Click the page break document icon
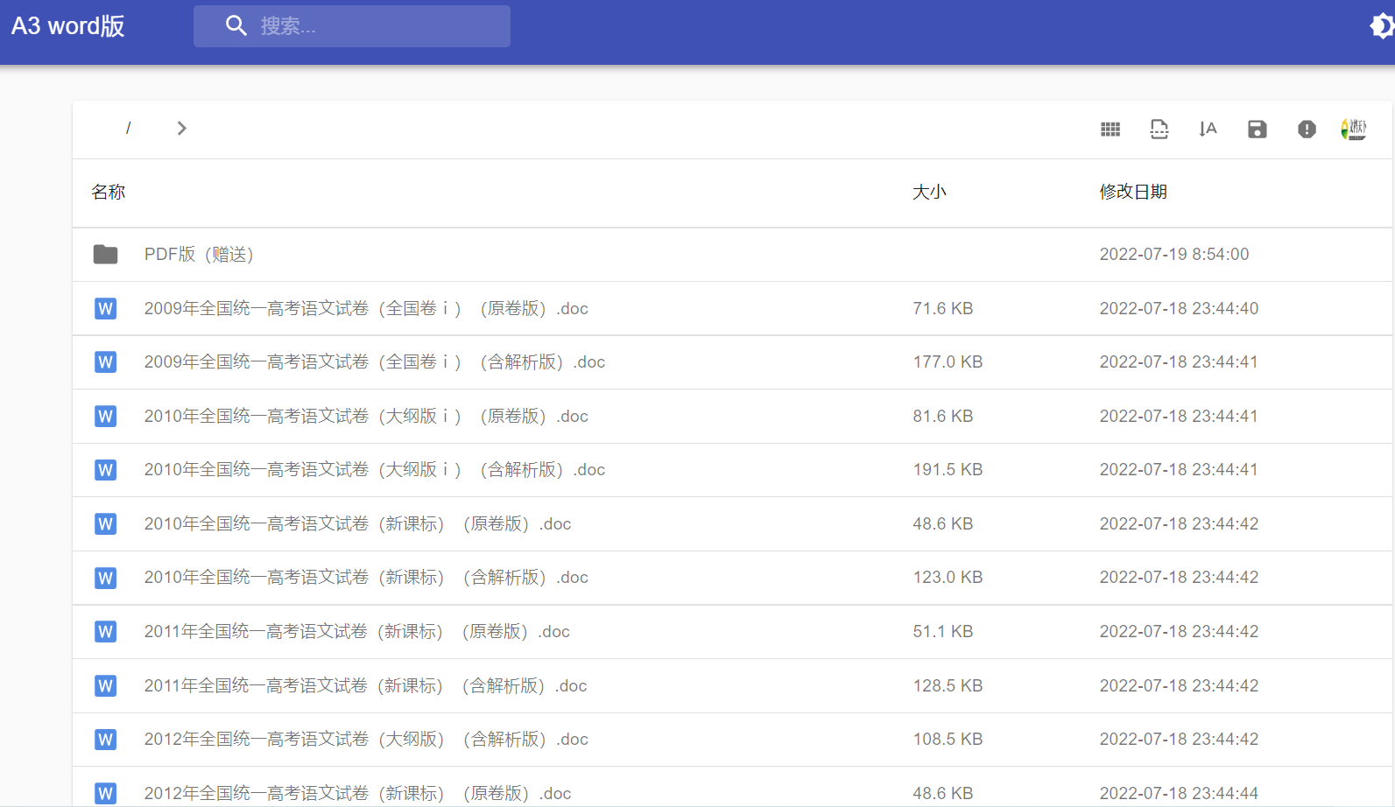 coord(1159,130)
